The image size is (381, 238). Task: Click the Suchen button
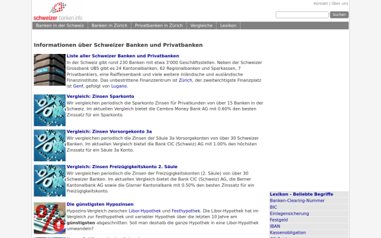(339, 15)
